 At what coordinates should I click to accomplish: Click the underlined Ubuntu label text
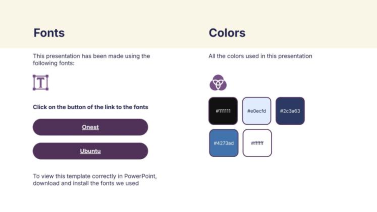90,151
